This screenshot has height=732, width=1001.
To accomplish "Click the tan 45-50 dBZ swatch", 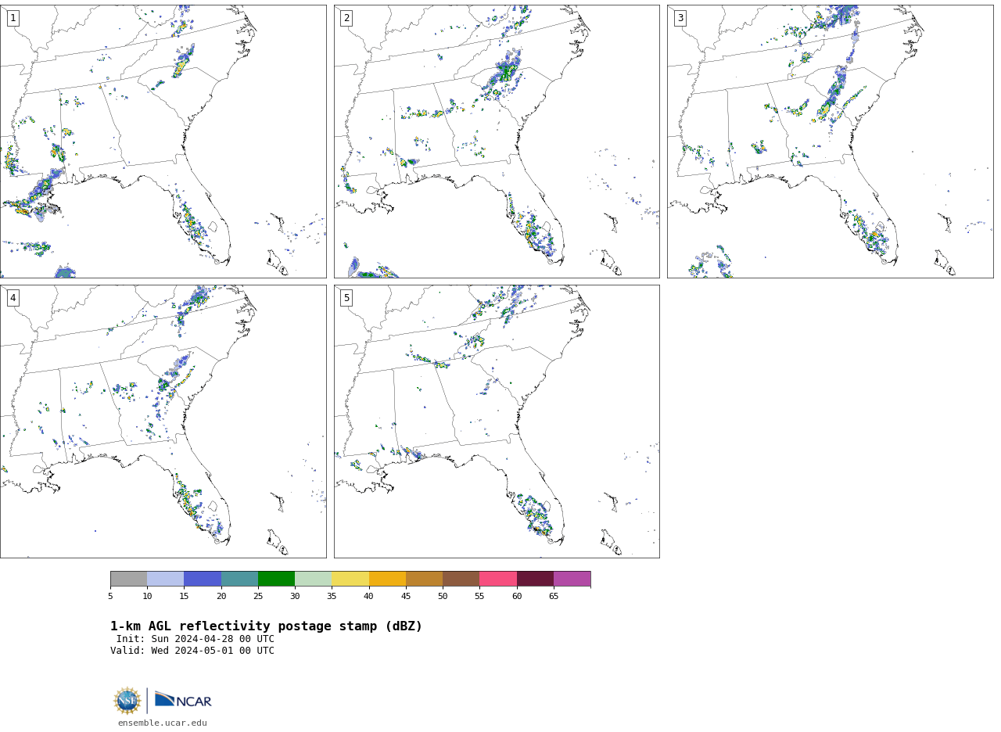I will pyautogui.click(x=424, y=579).
